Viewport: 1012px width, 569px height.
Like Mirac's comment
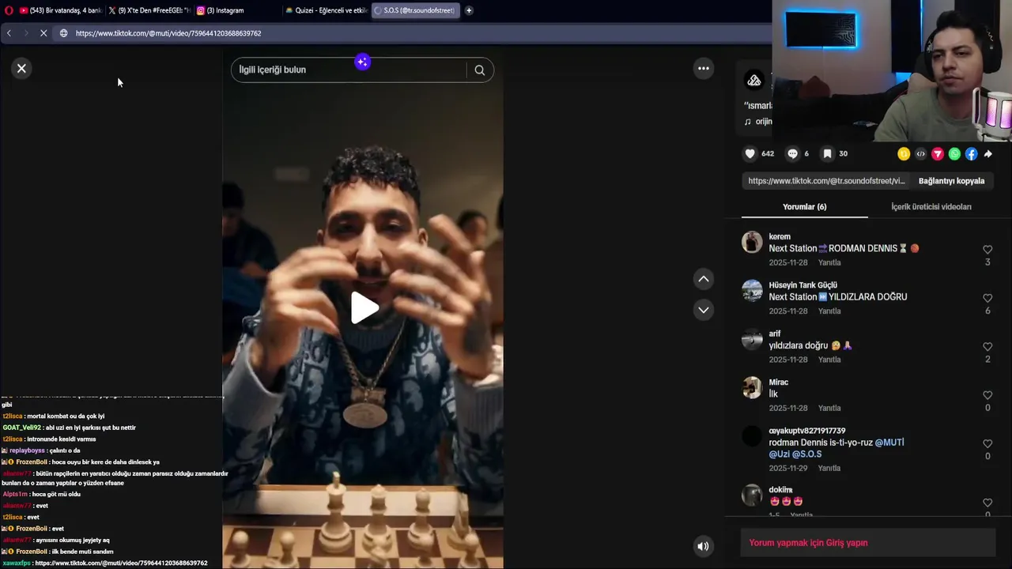pyautogui.click(x=987, y=395)
